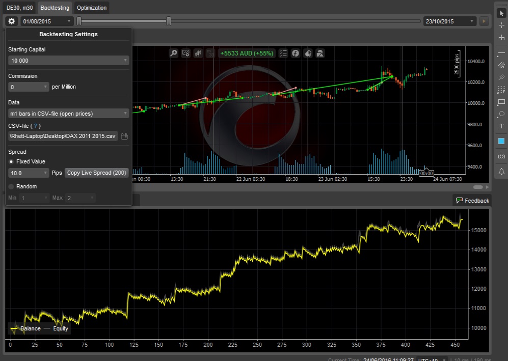Select the equidistant channel tool
The width and height of the screenshot is (508, 361).
pos(501,65)
